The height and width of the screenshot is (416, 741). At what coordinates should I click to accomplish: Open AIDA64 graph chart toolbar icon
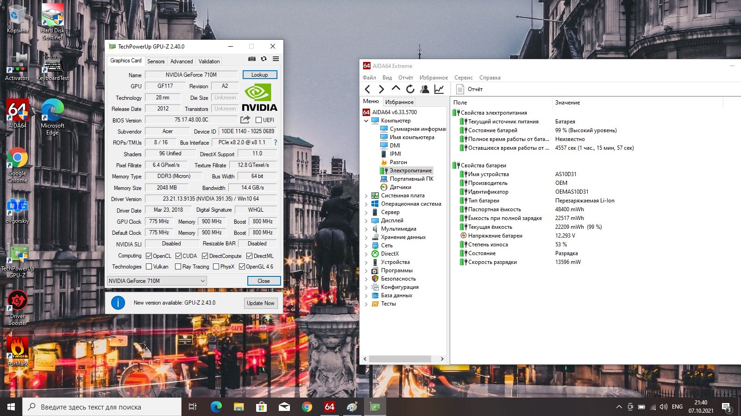click(439, 89)
